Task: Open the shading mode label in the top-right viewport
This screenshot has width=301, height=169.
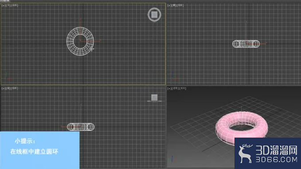Action: coord(180,6)
